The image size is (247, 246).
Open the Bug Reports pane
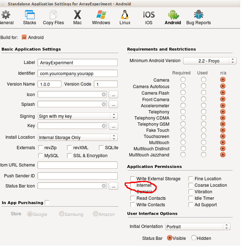(198, 17)
